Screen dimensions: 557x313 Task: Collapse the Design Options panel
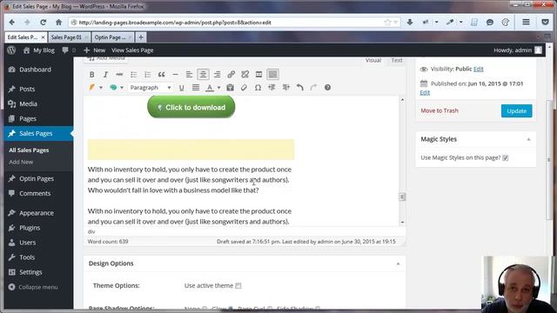pos(398,263)
